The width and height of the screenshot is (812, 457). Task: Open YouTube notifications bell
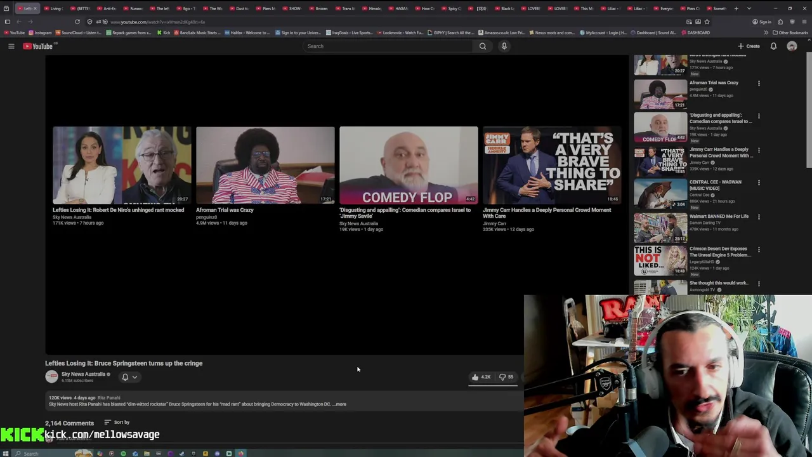(773, 46)
